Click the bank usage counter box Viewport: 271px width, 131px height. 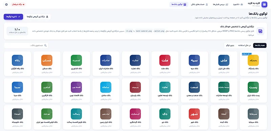[x=17, y=31]
